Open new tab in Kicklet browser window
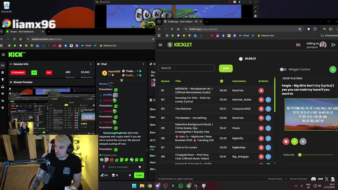 (x=207, y=22)
